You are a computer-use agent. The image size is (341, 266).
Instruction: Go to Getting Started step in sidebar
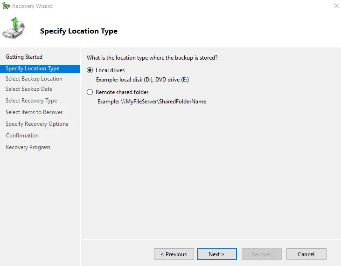(x=24, y=57)
